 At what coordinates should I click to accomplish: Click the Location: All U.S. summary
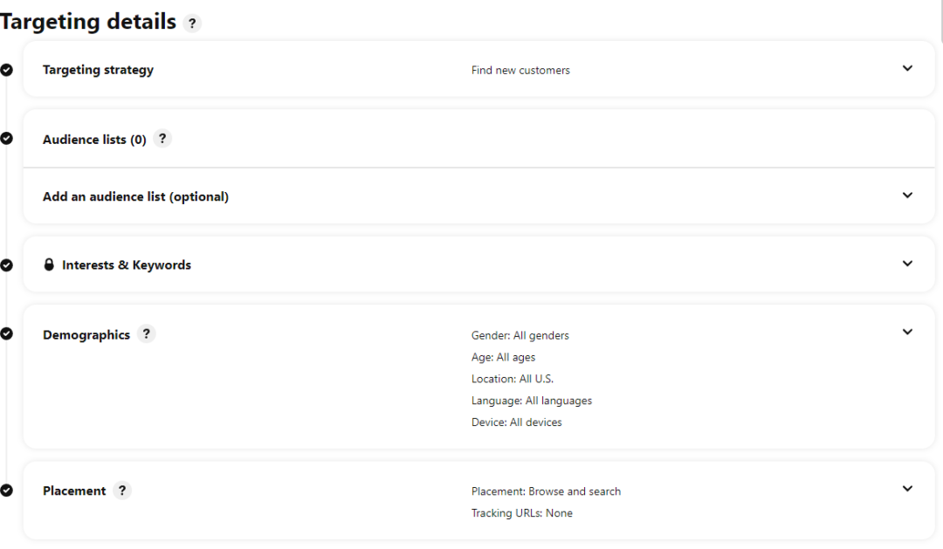[x=513, y=379]
